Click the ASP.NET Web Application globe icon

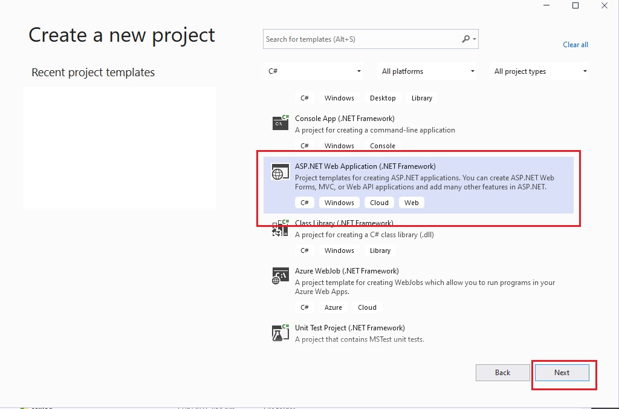pos(280,172)
